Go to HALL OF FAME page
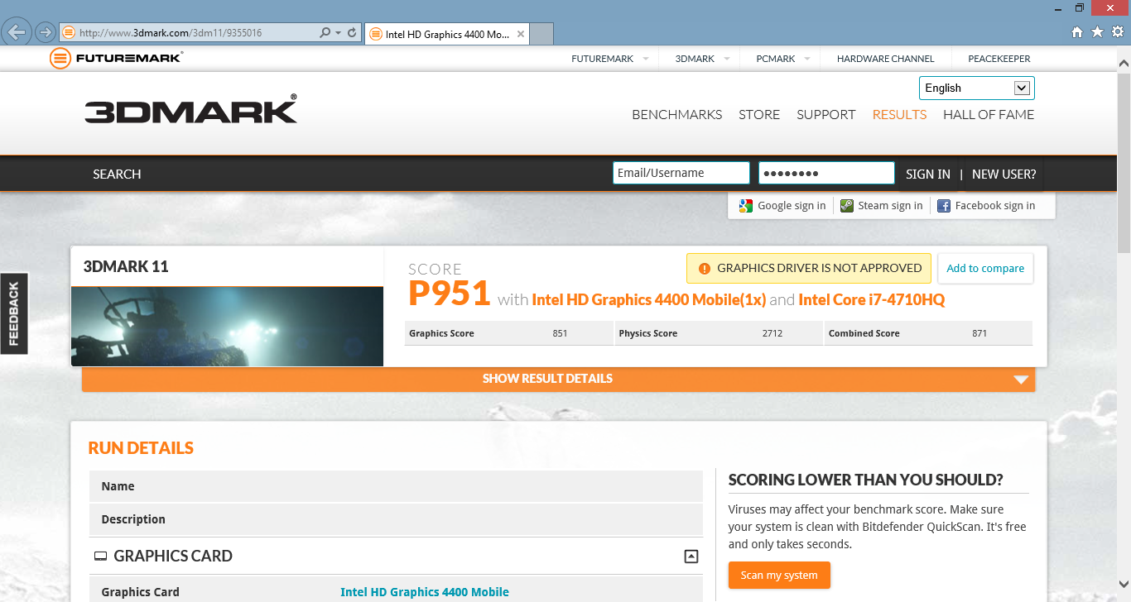The width and height of the screenshot is (1131, 602). (x=989, y=115)
